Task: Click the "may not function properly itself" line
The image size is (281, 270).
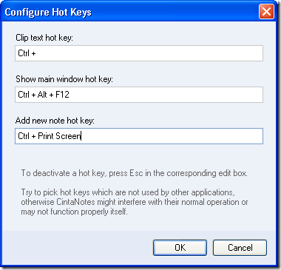Action: (74, 212)
